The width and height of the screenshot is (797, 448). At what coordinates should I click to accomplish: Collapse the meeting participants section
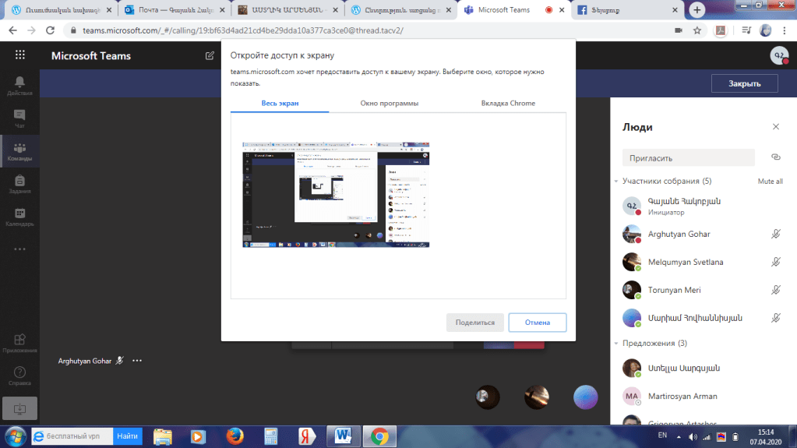[615, 181]
